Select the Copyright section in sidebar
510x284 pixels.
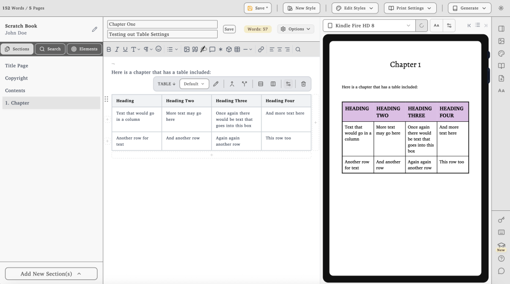coord(16,78)
